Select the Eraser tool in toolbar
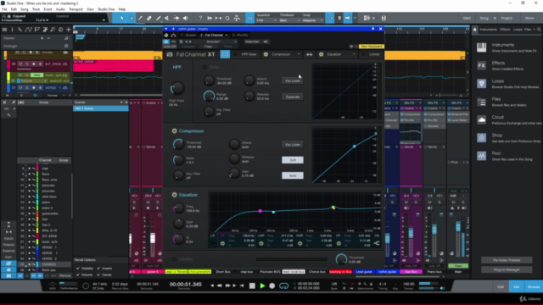543x305 pixels. pyautogui.click(x=149, y=18)
